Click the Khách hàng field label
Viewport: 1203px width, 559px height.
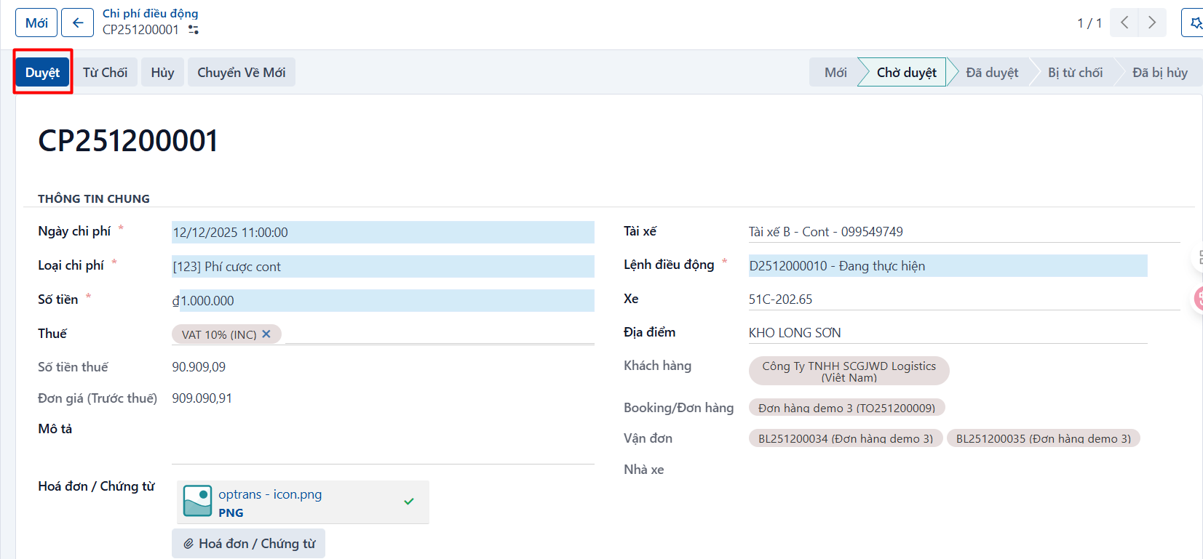(657, 366)
